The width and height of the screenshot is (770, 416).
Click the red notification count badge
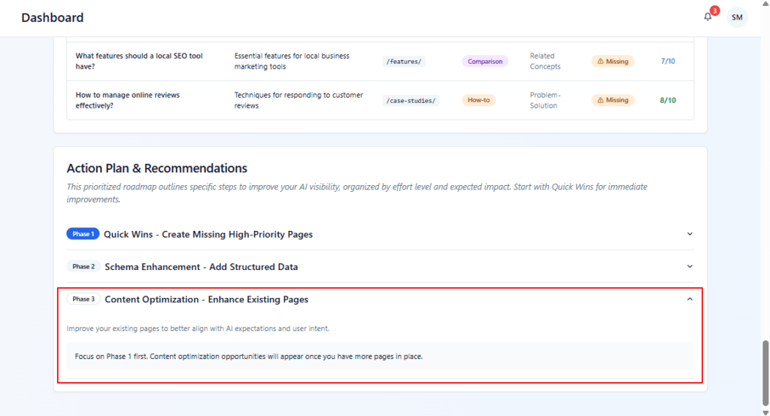(x=714, y=11)
